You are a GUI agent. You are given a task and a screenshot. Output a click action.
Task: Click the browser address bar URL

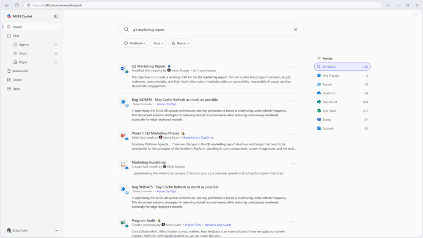(x=57, y=5)
